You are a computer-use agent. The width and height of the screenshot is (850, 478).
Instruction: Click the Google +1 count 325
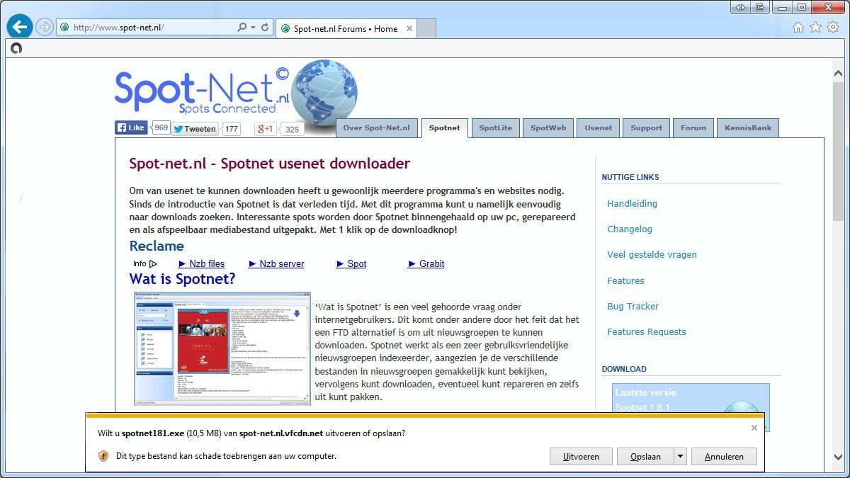(292, 129)
